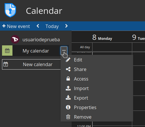This screenshot has height=127, width=145.
Task: Click the trash can icon beside Remove
Action: (x=68, y=117)
